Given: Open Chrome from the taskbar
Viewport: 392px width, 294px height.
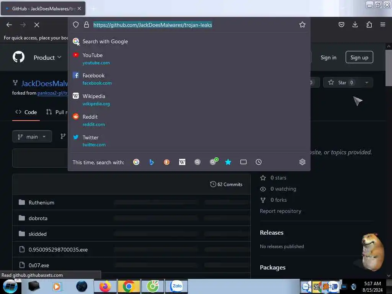Looking at the screenshot, I should coord(129,286).
